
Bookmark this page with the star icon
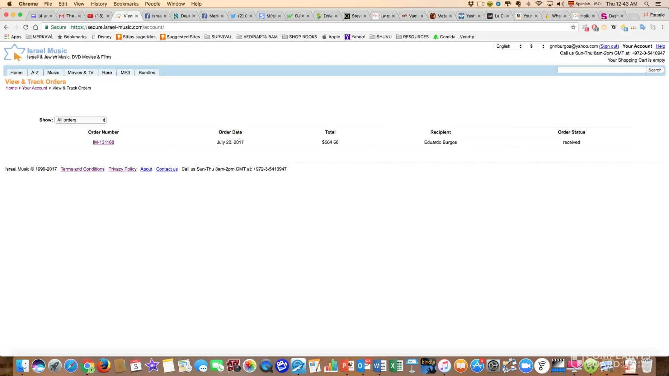(x=573, y=27)
